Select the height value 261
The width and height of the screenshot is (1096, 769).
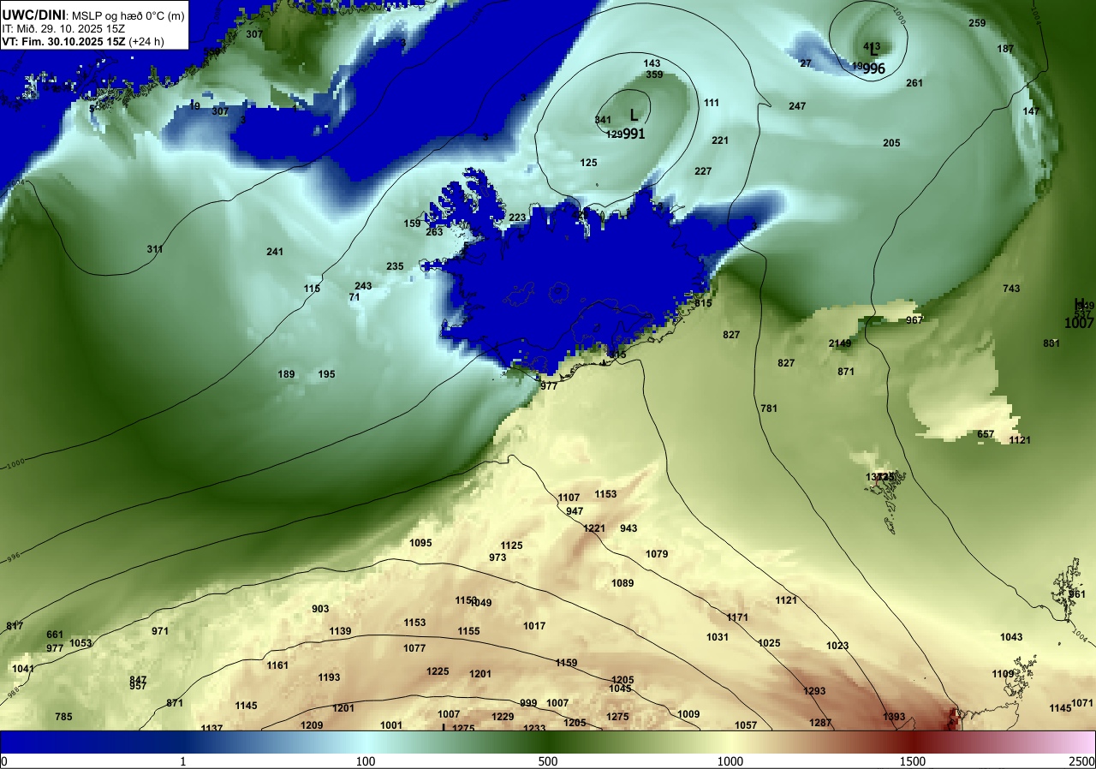914,83
